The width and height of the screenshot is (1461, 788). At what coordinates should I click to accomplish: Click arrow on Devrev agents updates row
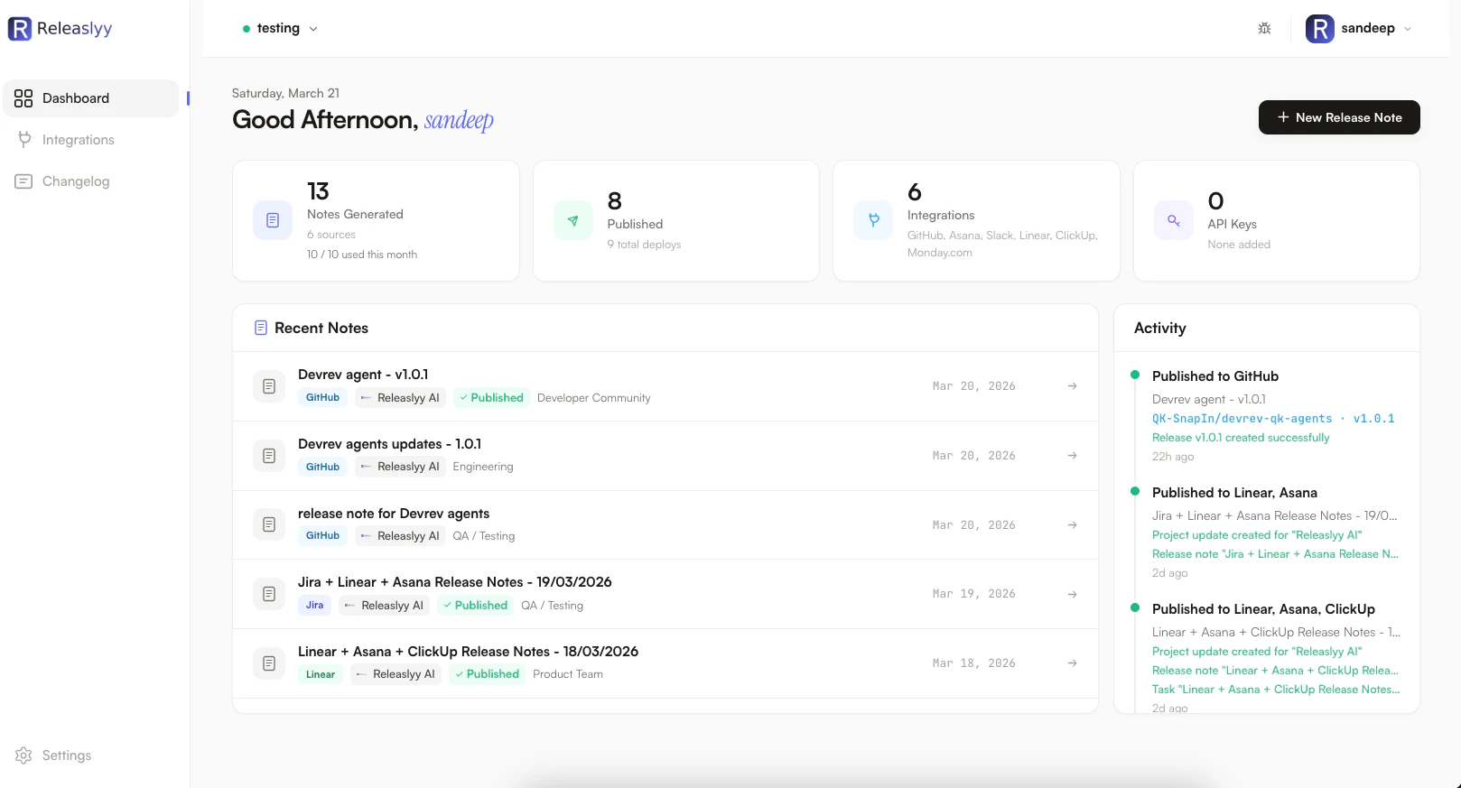tap(1072, 456)
